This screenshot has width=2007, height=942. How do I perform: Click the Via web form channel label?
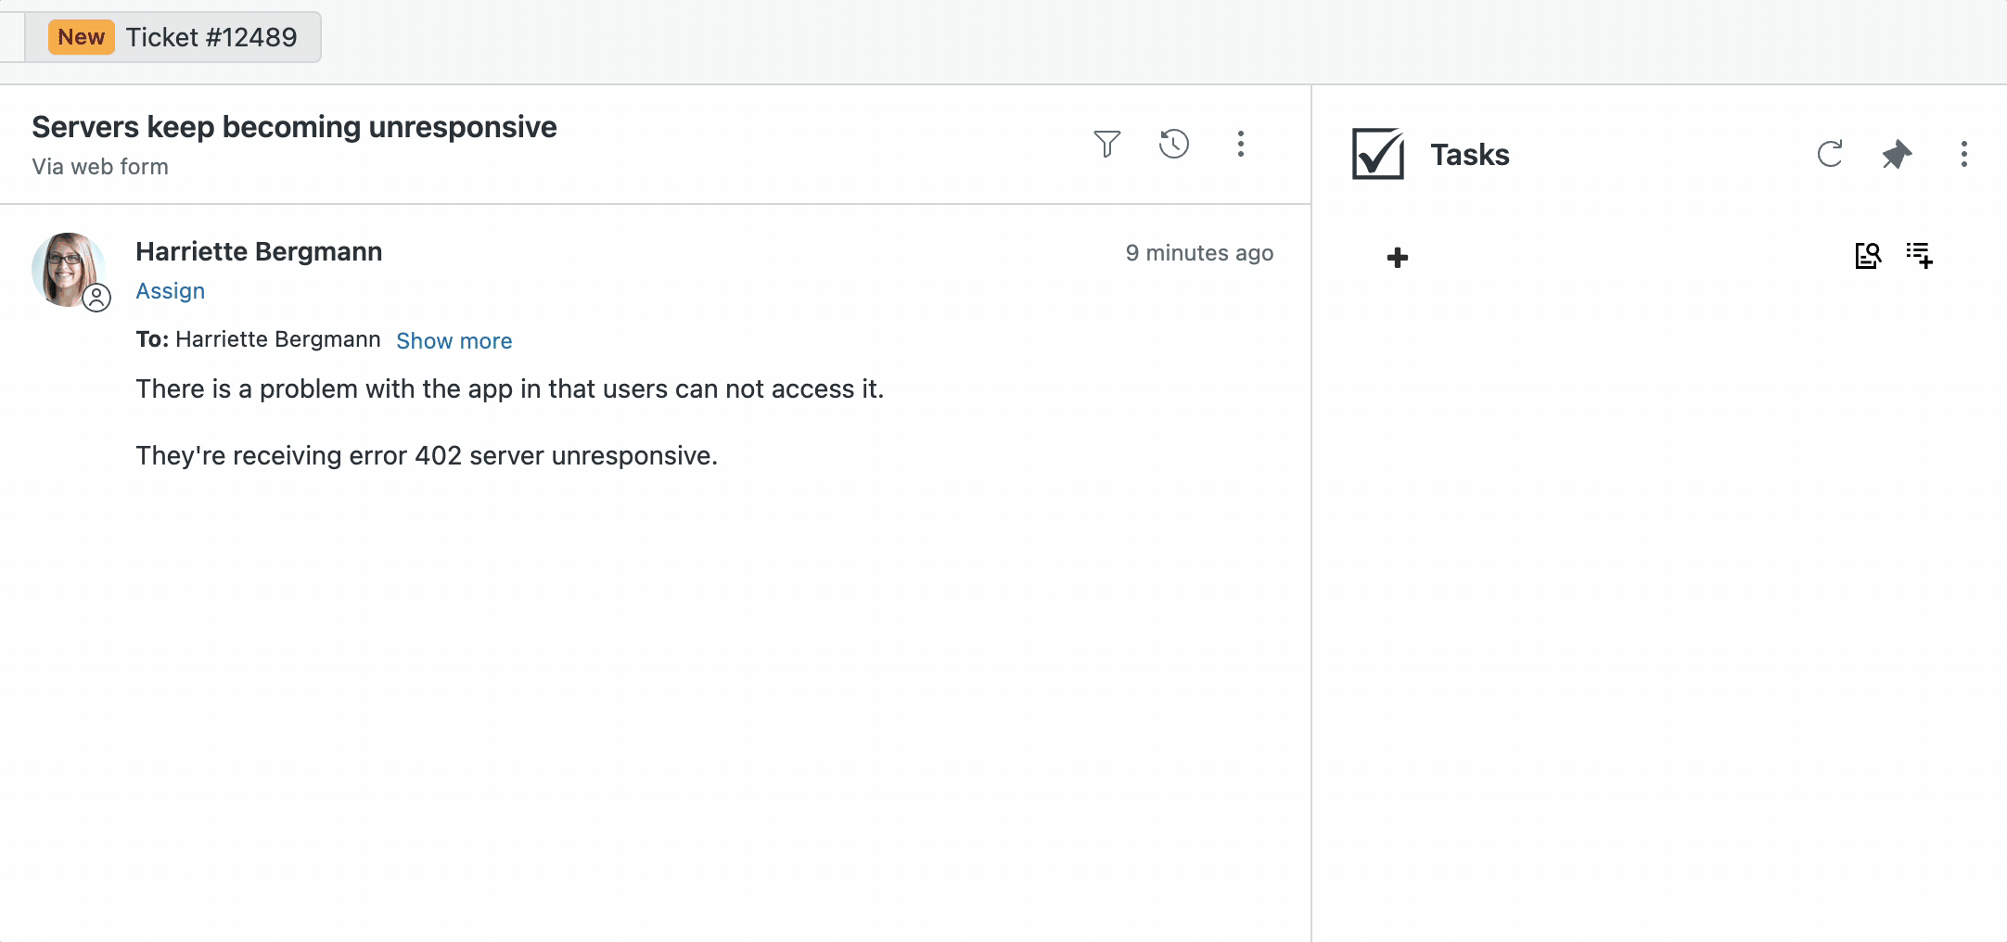click(x=100, y=166)
